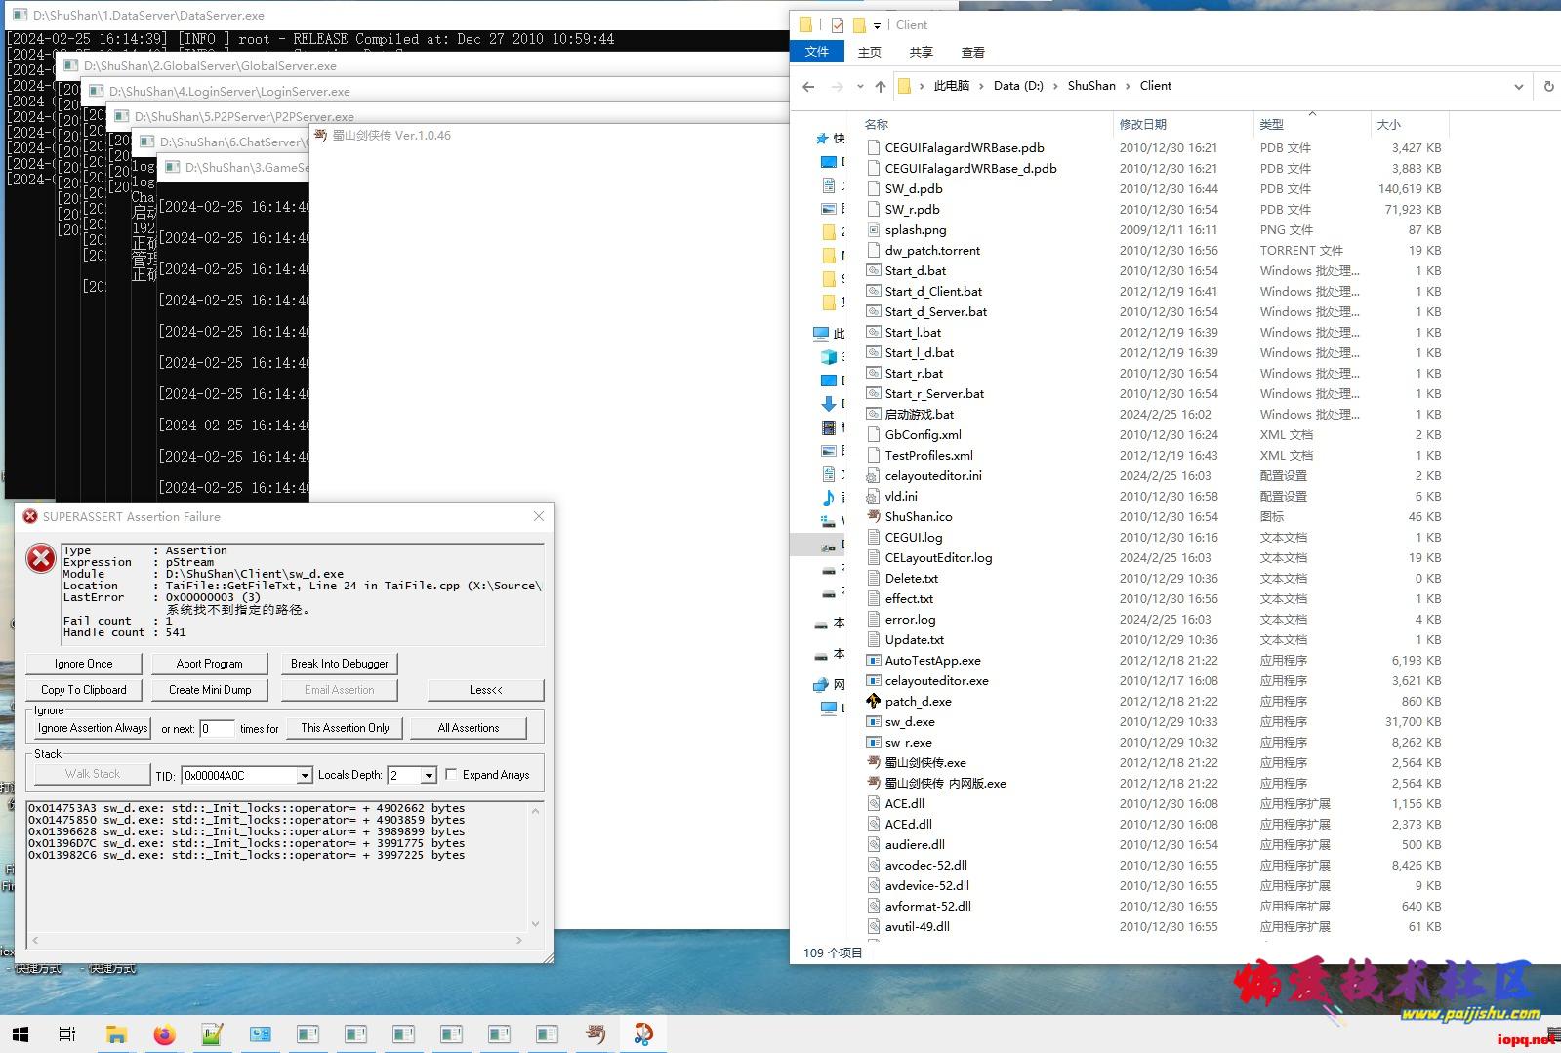Click Ignore Assertion Always button
Viewport: 1561px width, 1053px height.
93,728
